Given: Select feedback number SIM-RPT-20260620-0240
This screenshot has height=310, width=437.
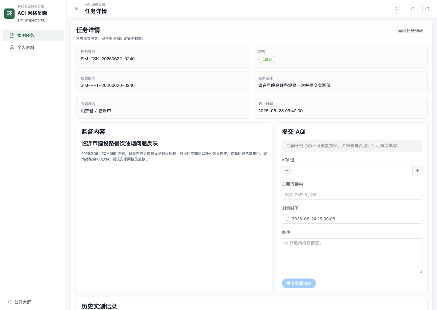Looking at the screenshot, I should [x=108, y=85].
